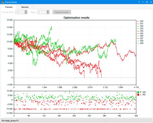Viewport: 153px width, 123px height.
Task: Click the Sleep input field
Action: click(42, 12)
